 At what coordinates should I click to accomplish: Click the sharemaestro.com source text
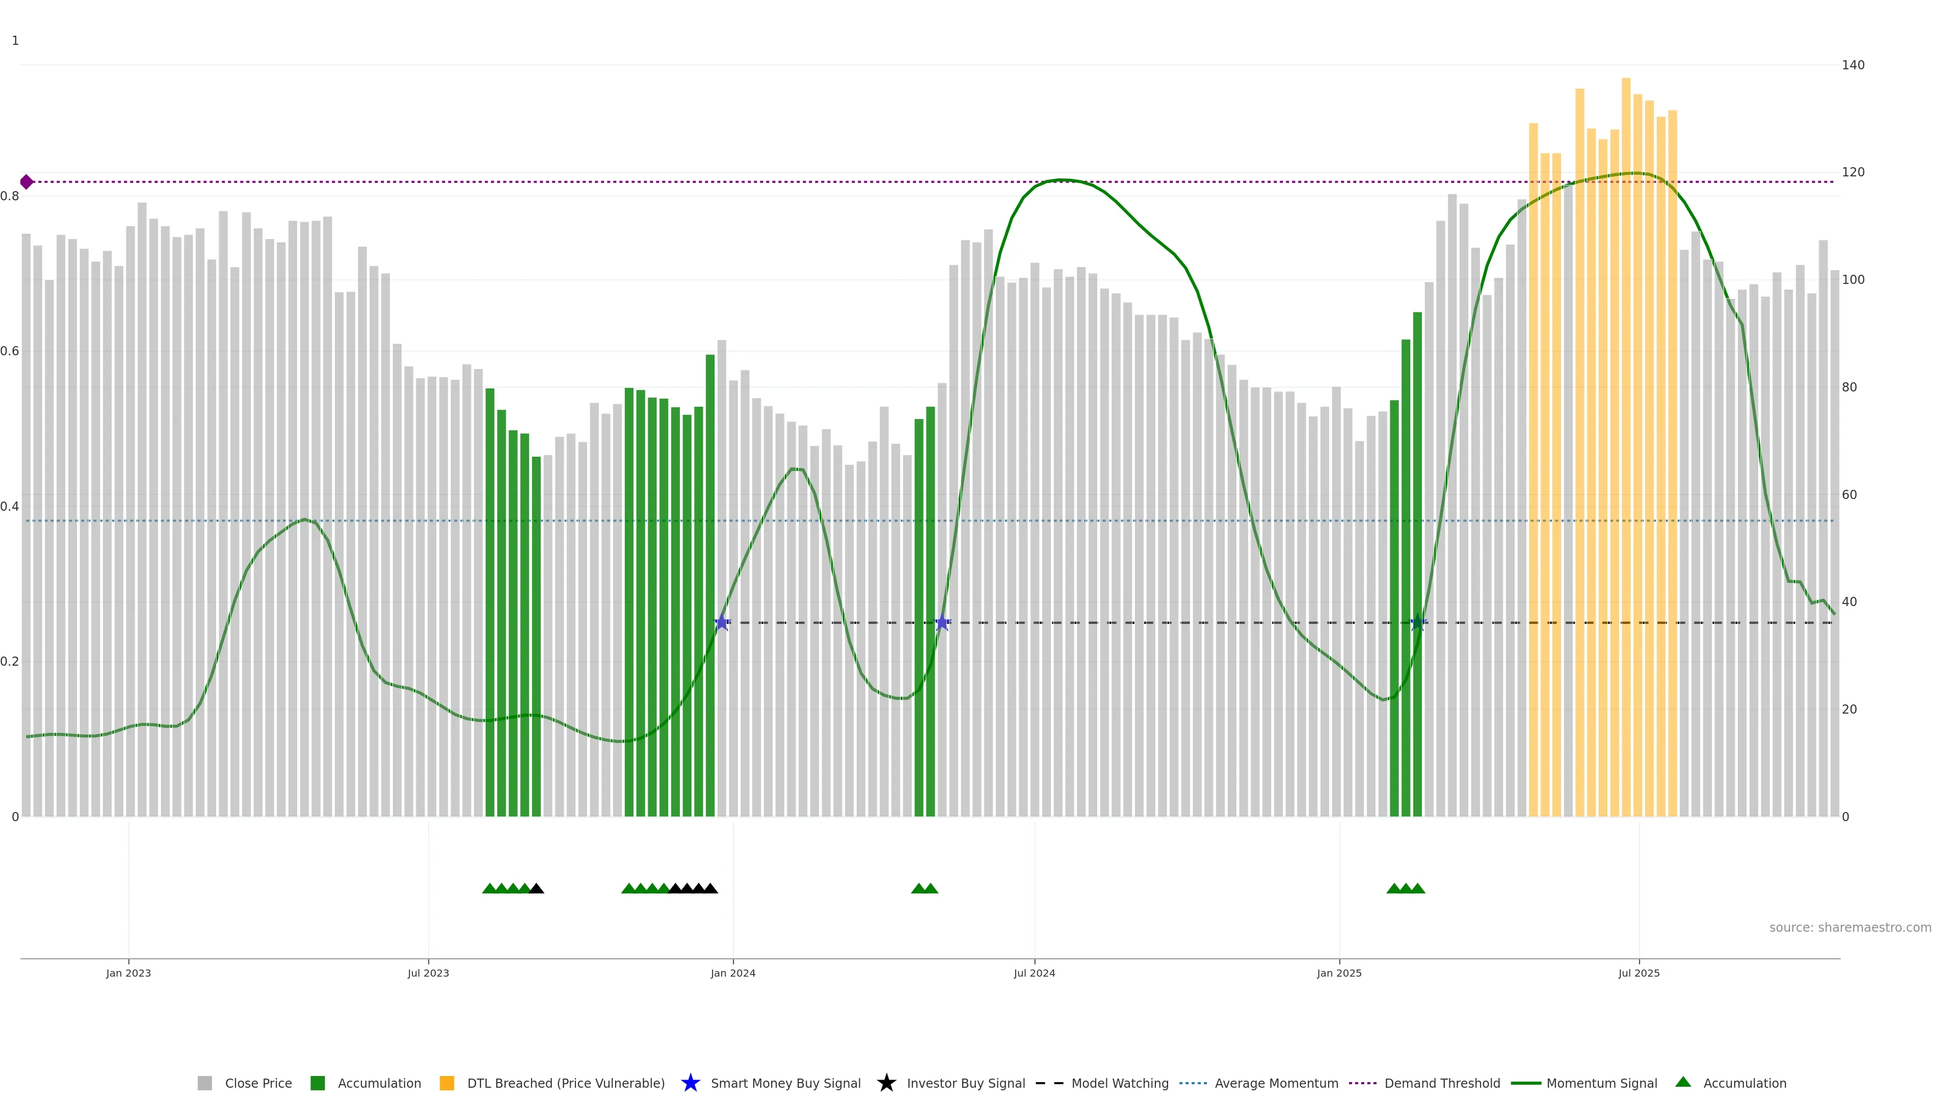[x=1849, y=928]
